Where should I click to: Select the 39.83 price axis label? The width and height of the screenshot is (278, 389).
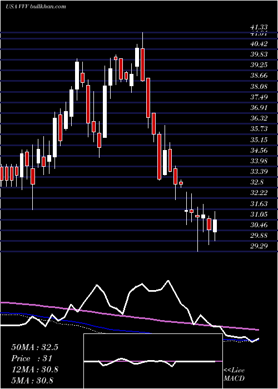(259, 54)
